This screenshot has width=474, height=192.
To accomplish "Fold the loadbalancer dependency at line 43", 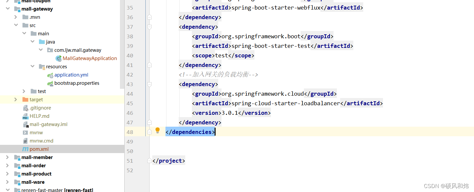I will [149, 84].
